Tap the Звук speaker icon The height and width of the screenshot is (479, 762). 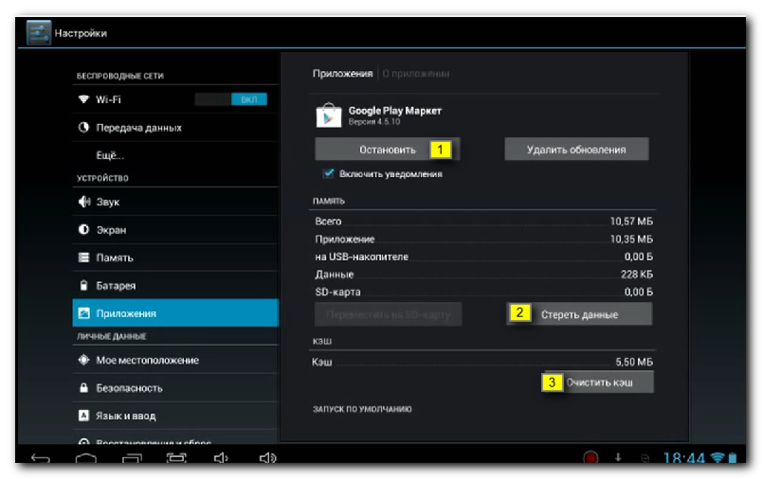84,202
